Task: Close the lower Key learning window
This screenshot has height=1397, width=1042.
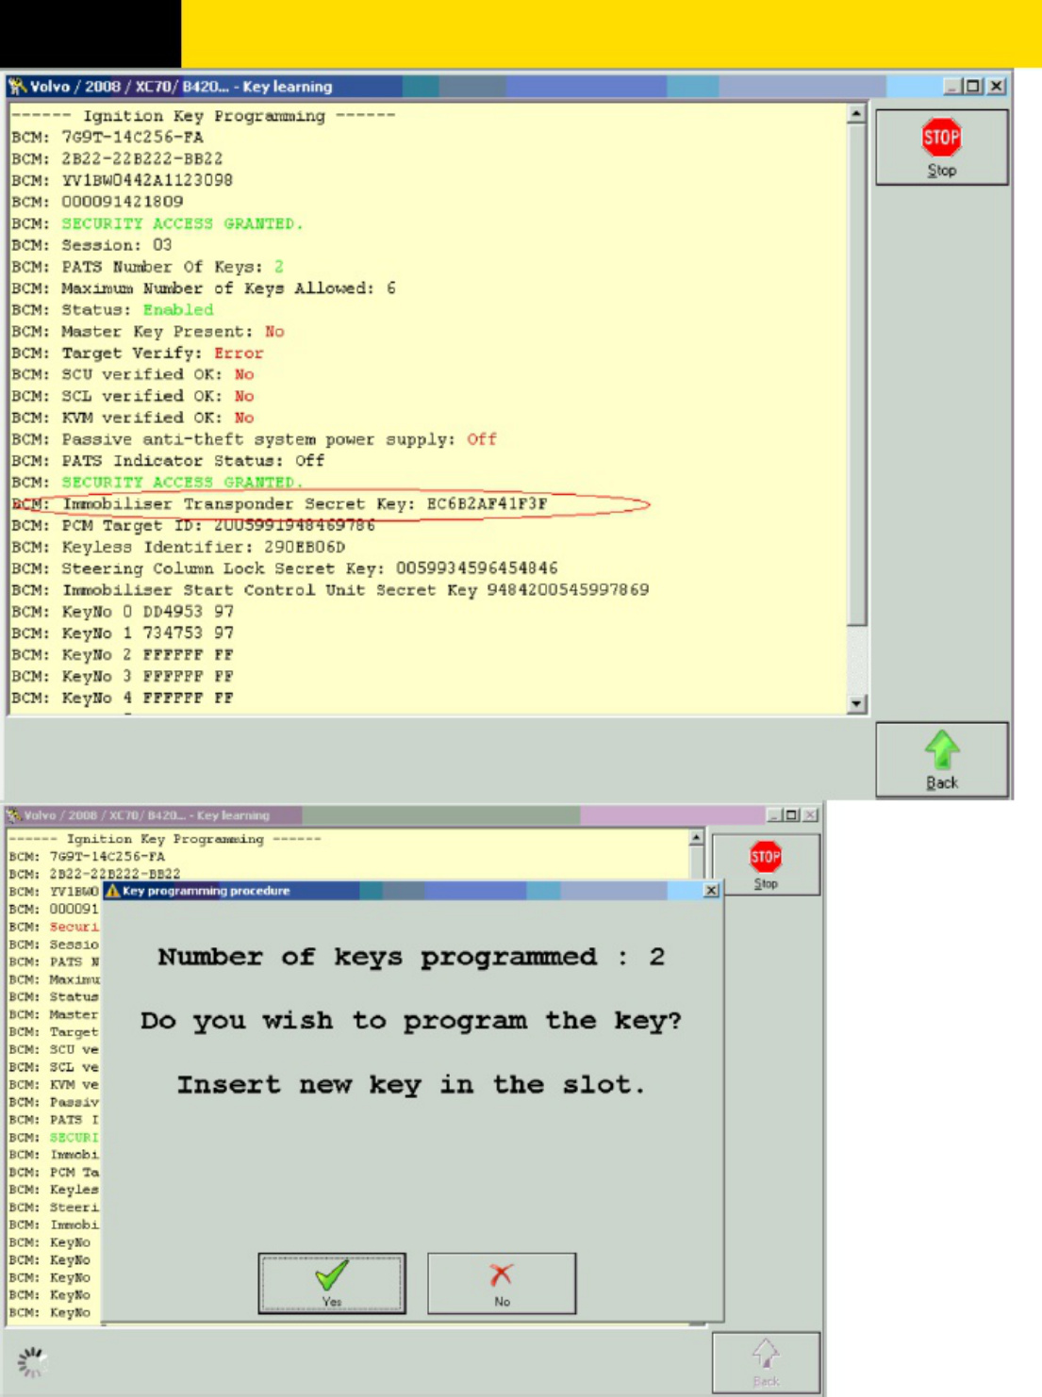Action: point(810,815)
